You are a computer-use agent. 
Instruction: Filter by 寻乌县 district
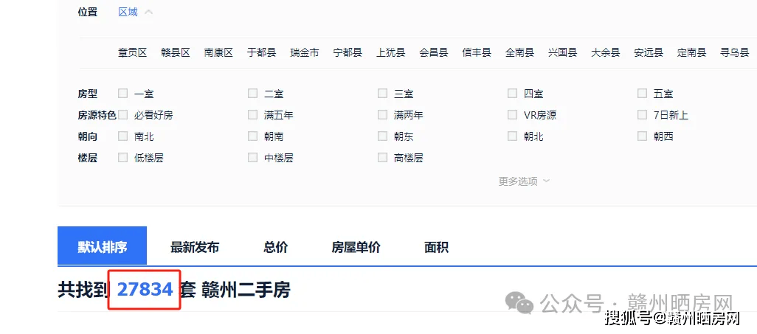[x=735, y=52]
